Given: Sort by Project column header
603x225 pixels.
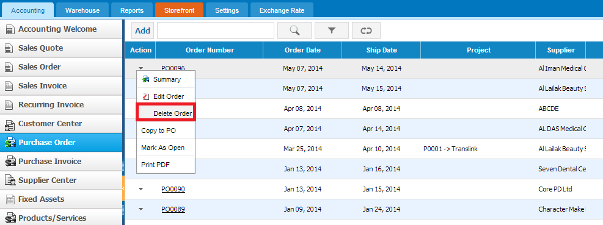Looking at the screenshot, I should [x=478, y=50].
